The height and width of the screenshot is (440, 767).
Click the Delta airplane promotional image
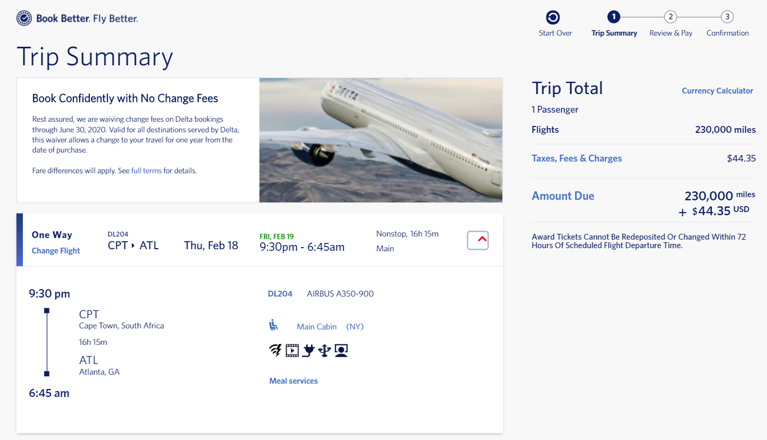(x=381, y=140)
